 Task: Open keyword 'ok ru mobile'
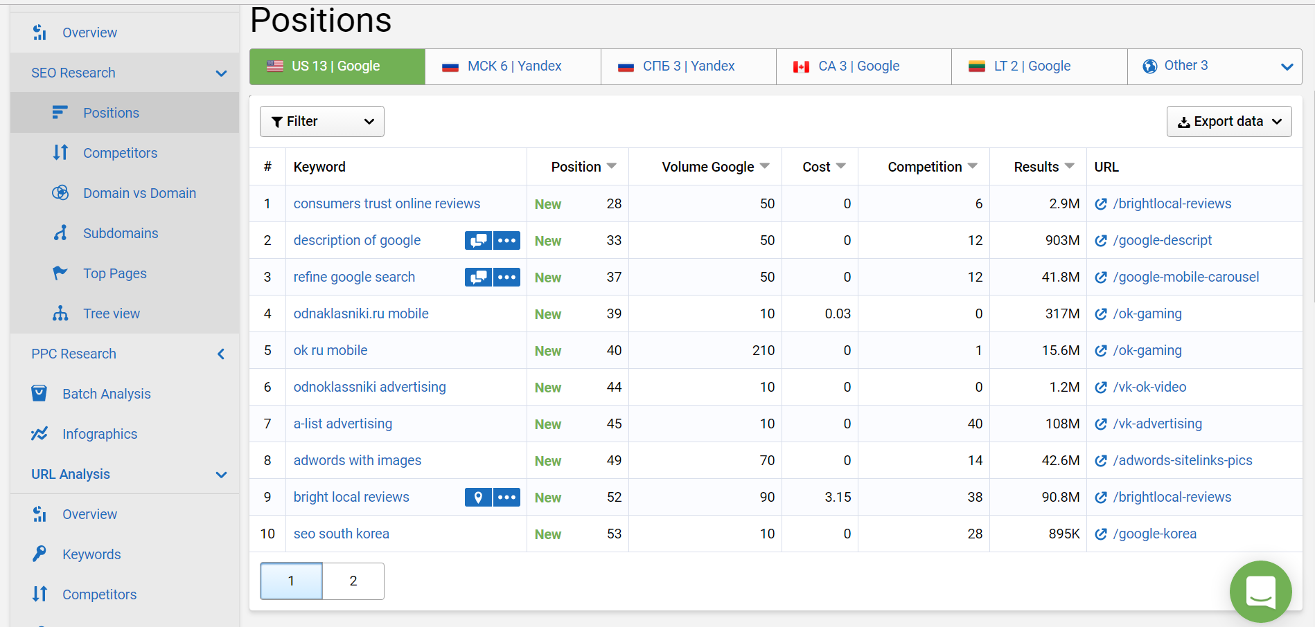[330, 350]
